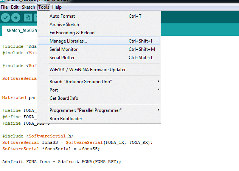
Task: Open WiFi101 / WiFiNINA Firmware Updater
Action: 87,70
